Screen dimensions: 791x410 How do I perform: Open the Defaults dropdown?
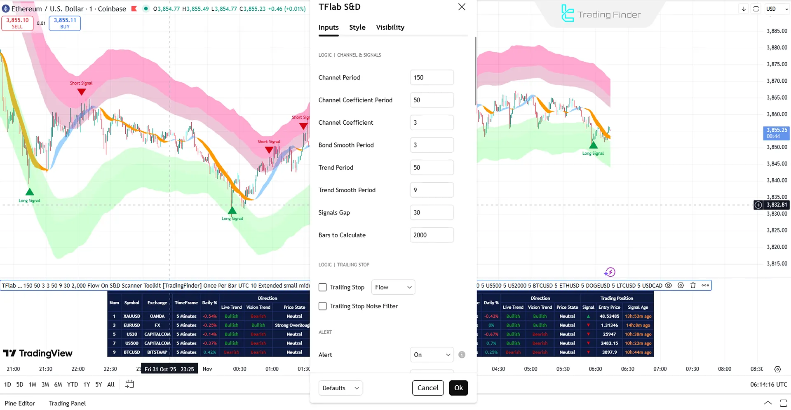click(340, 387)
